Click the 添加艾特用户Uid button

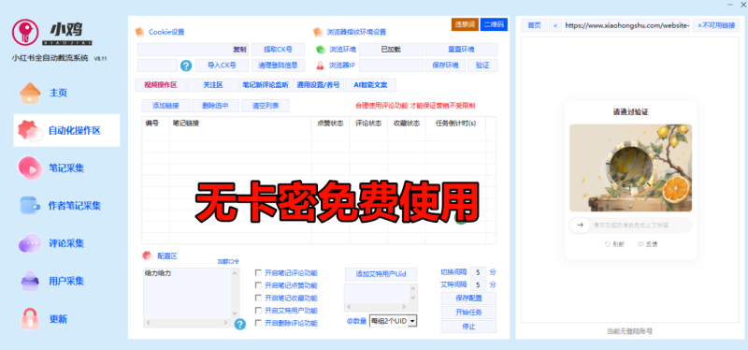click(381, 274)
